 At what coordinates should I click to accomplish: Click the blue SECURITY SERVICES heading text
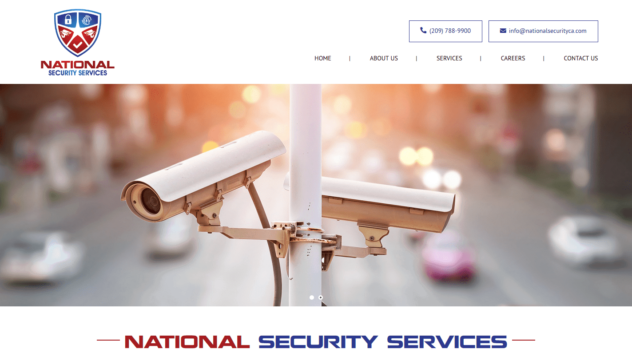tap(383, 341)
